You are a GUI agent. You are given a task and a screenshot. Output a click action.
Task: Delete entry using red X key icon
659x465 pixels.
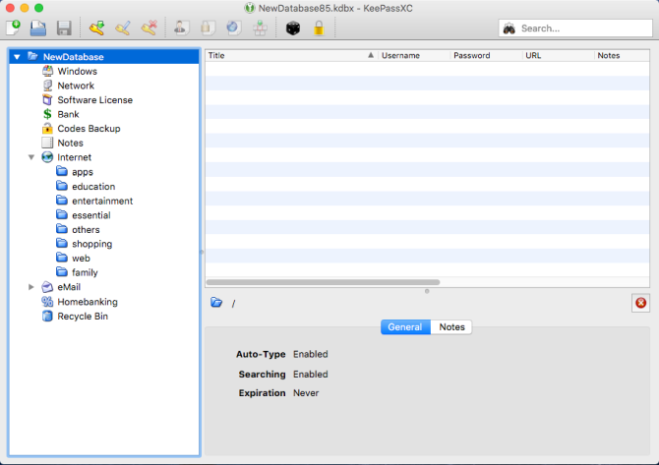[x=149, y=29]
